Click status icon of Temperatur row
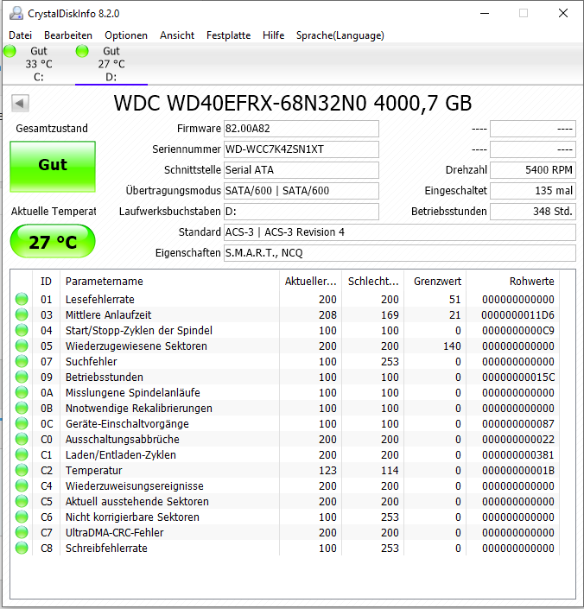 point(22,470)
